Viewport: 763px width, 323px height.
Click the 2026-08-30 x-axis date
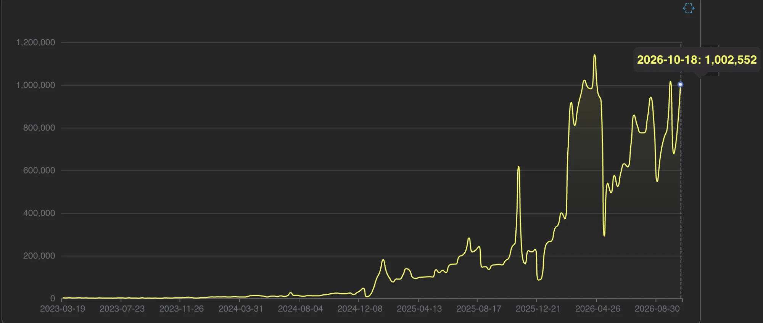[657, 309]
